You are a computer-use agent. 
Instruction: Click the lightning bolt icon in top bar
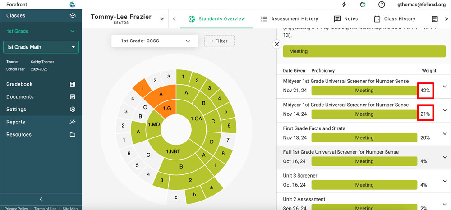(344, 5)
